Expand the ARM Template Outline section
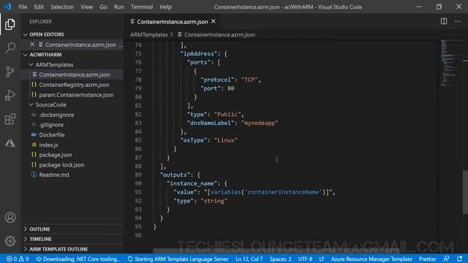The width and height of the screenshot is (468, 263). tap(72, 249)
